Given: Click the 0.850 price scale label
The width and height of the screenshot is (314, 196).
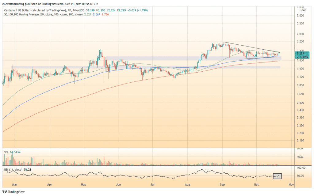Looking at the screenshot, I should click(300, 85).
